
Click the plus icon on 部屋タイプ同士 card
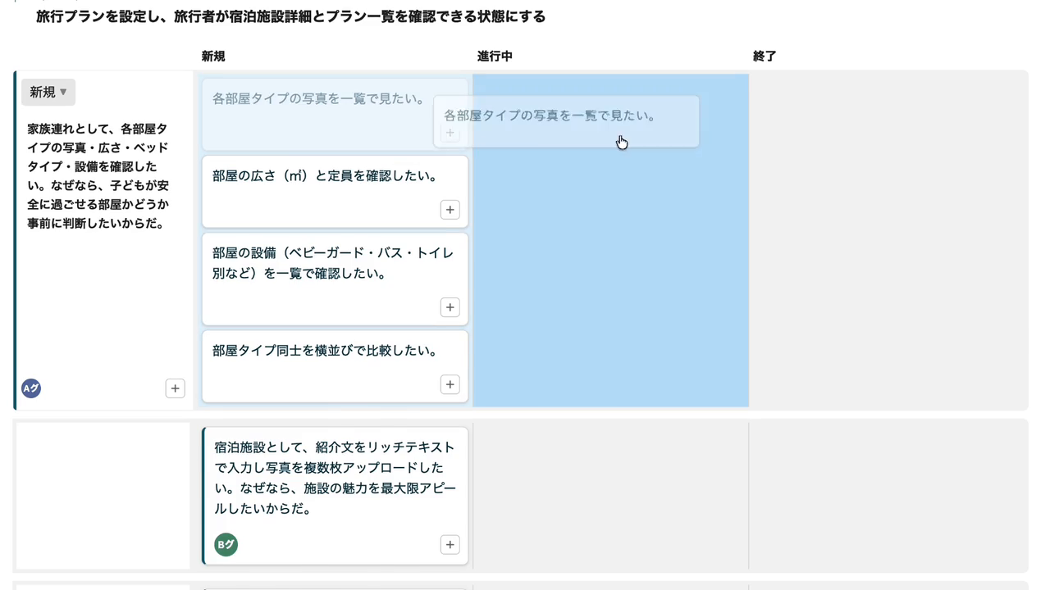click(450, 384)
